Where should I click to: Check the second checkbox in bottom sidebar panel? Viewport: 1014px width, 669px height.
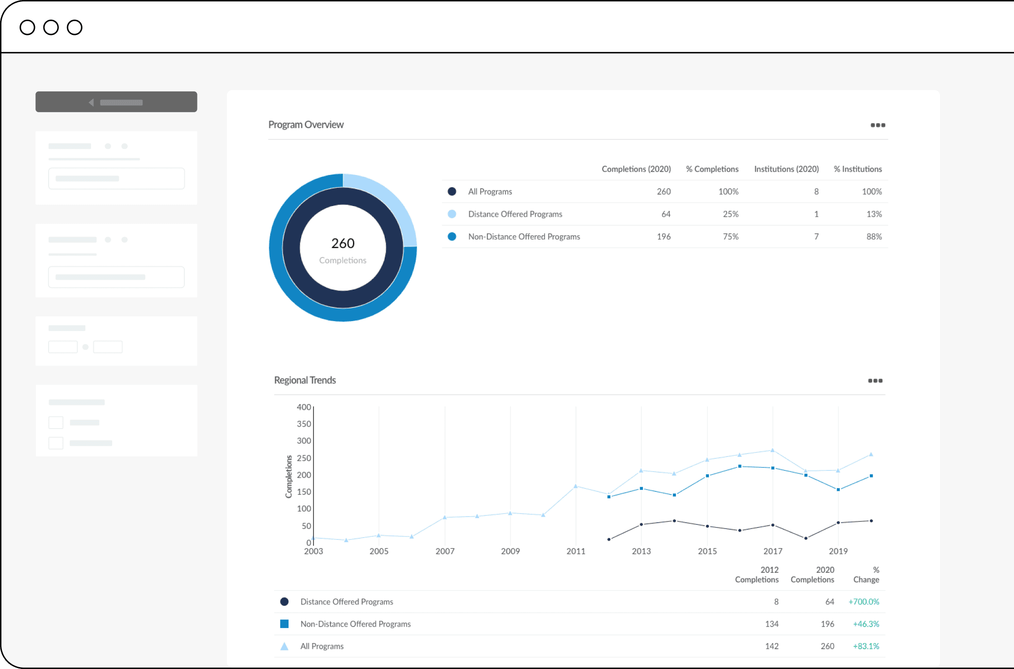pyautogui.click(x=56, y=443)
